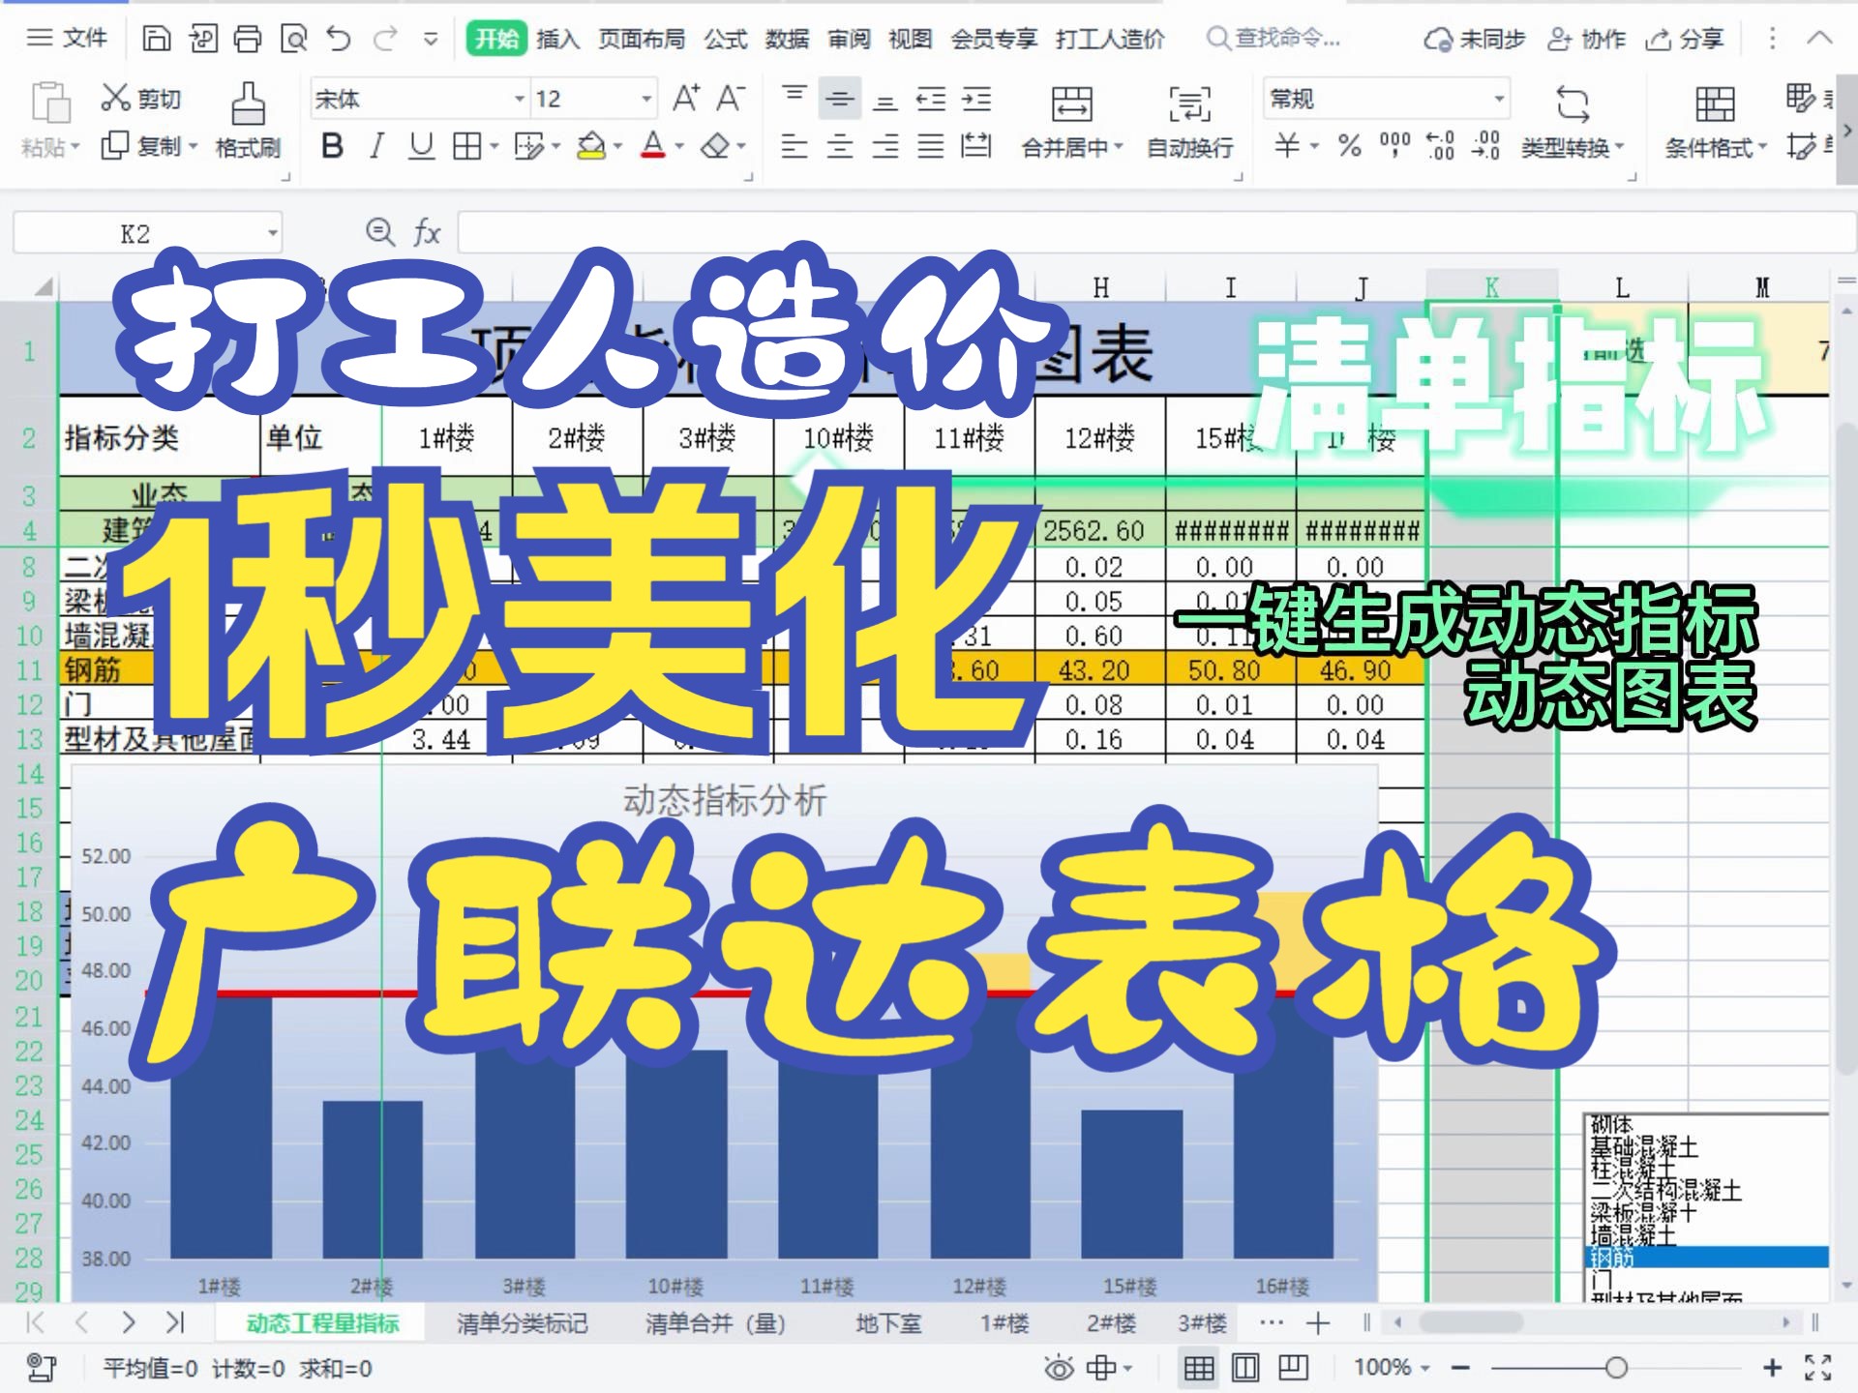Toggle italic formatting
Image resolution: width=1858 pixels, height=1393 pixels.
tap(376, 147)
